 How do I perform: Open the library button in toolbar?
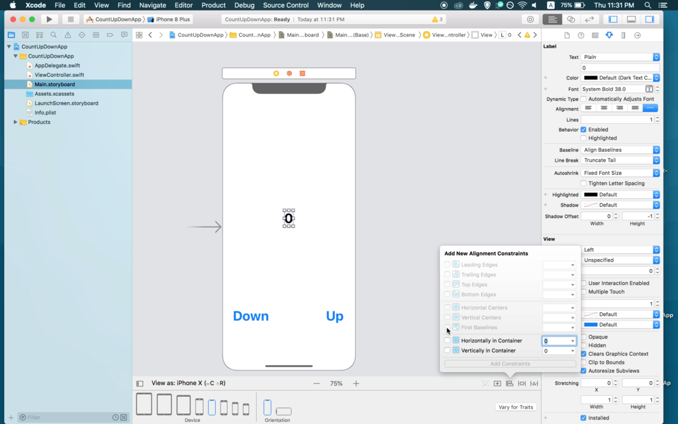click(x=530, y=19)
